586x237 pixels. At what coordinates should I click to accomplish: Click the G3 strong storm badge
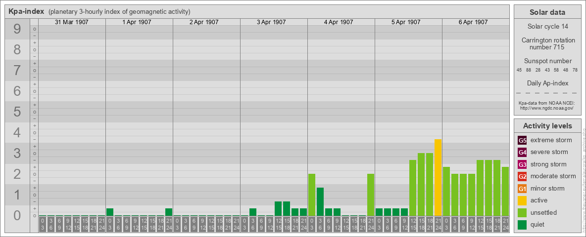[x=522, y=164]
